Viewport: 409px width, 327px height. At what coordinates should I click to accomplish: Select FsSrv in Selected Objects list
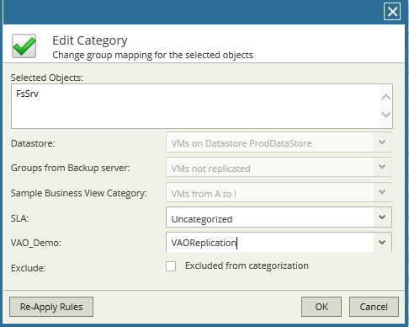point(27,94)
